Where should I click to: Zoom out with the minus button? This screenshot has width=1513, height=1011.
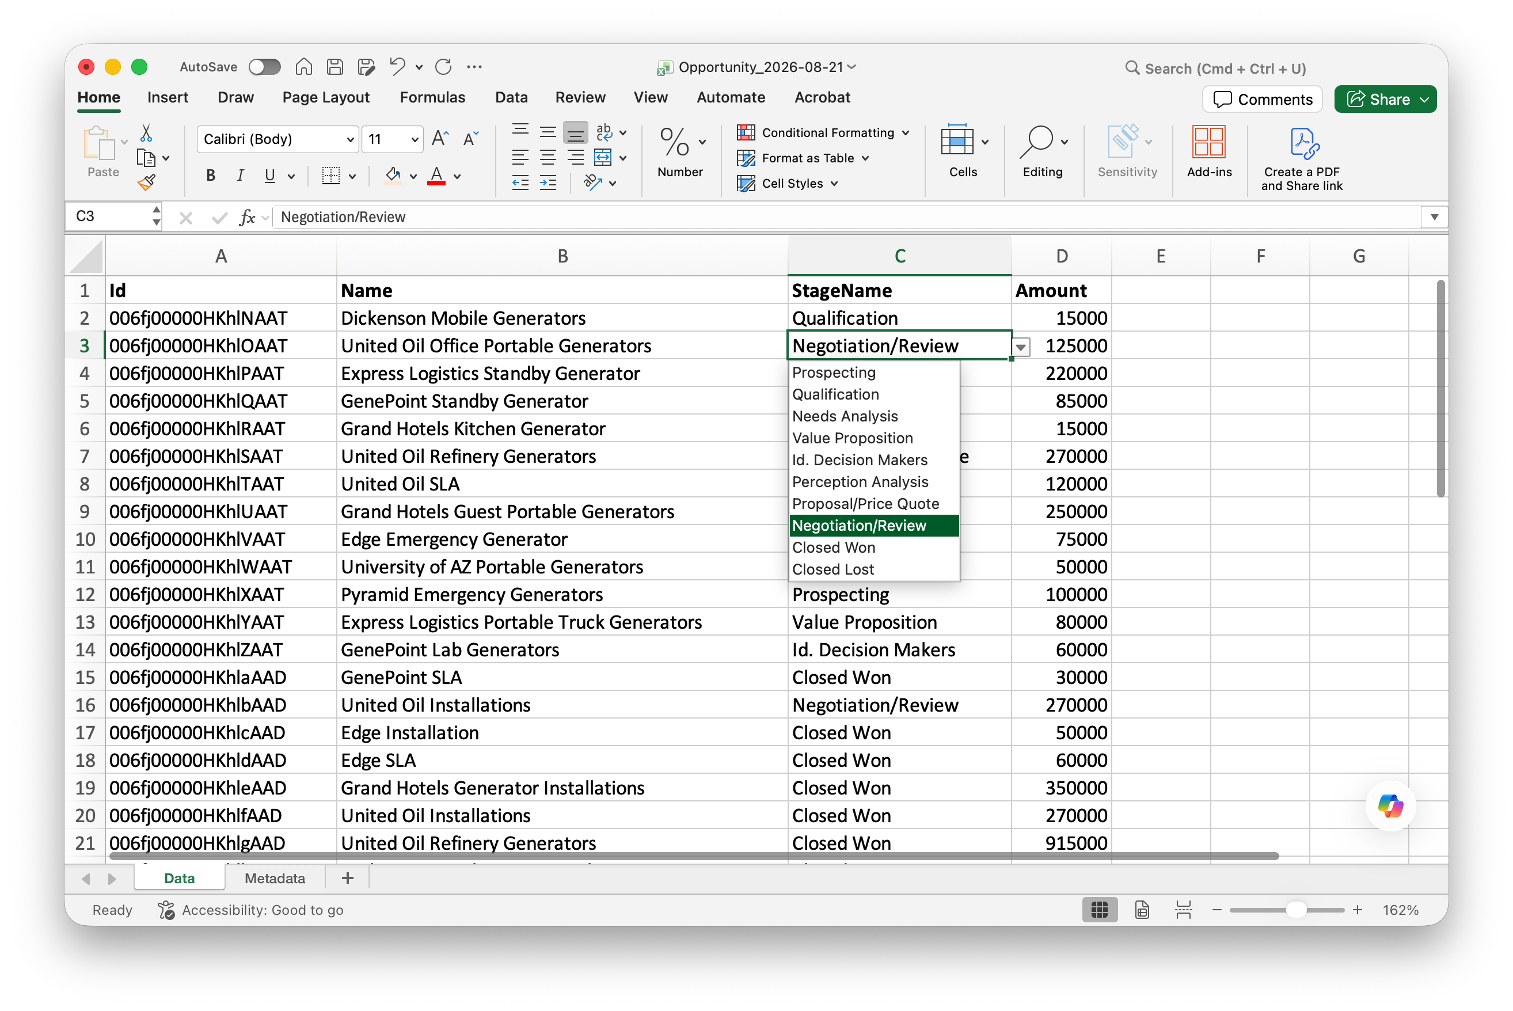(x=1217, y=910)
